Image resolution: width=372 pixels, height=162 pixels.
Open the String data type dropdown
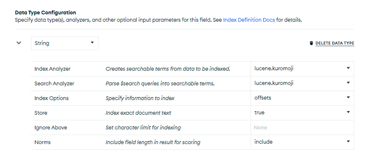65,43
